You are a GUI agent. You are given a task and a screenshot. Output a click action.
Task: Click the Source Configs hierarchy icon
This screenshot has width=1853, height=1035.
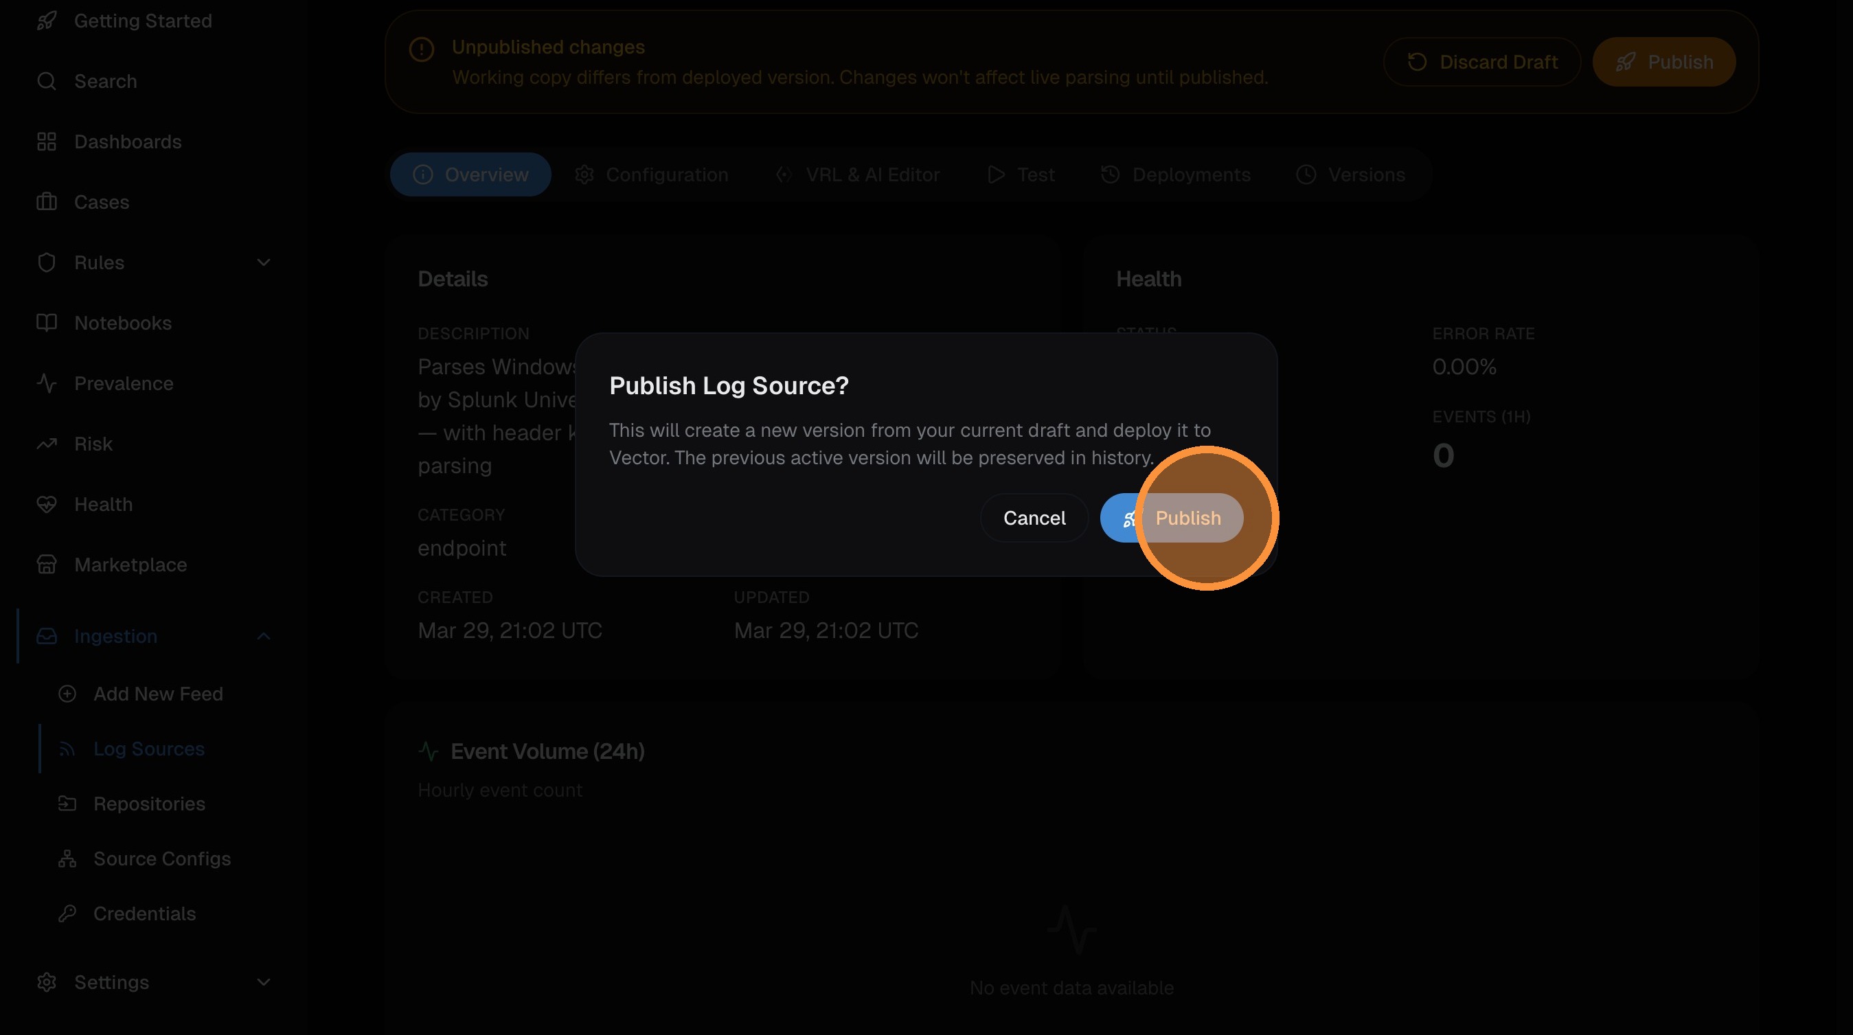67,858
